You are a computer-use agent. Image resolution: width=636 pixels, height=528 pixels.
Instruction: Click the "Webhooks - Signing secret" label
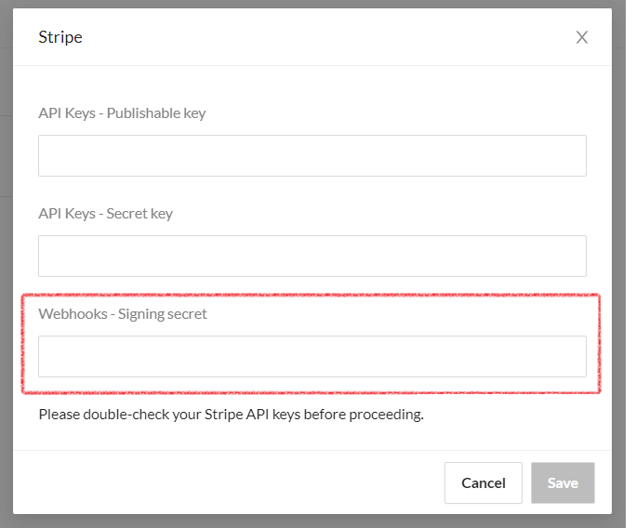click(x=123, y=314)
